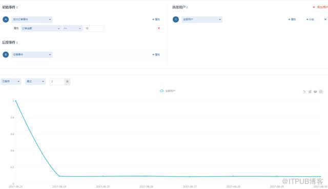Screen dimensions: 328x189
Task: Open the order amount attribute dropdown
Action: tap(41, 29)
